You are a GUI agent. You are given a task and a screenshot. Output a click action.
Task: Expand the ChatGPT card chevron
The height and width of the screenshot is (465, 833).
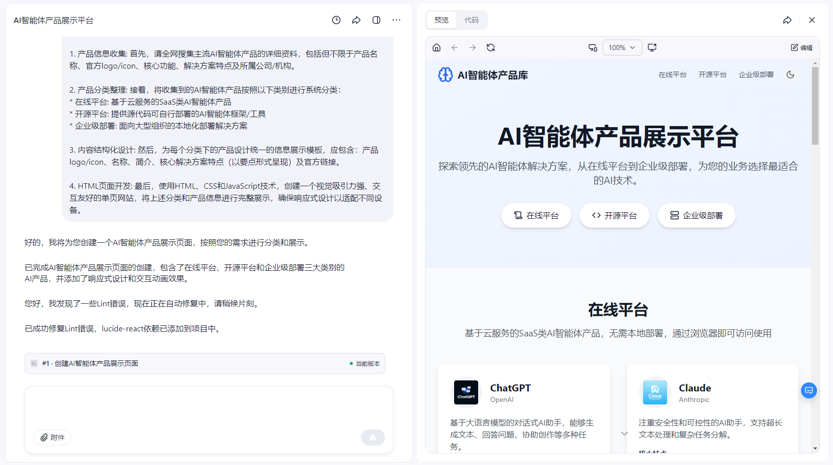coord(624,433)
